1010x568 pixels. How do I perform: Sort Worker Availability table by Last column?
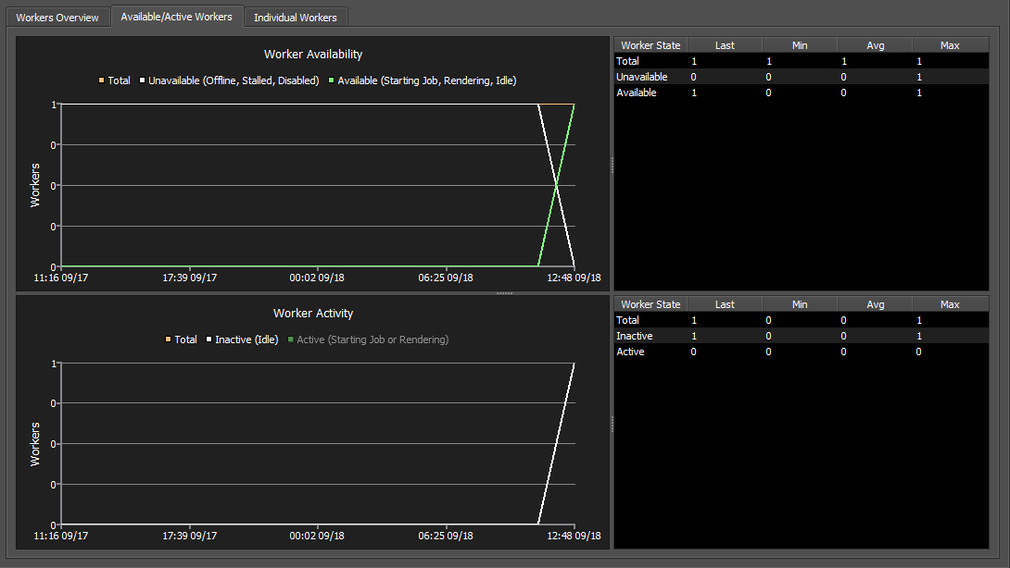click(x=725, y=45)
